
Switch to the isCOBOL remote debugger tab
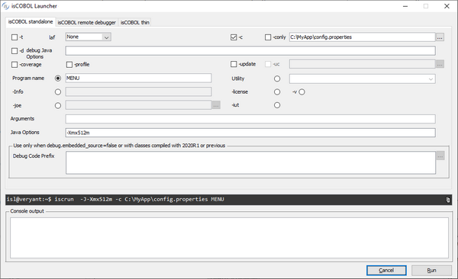[86, 22]
